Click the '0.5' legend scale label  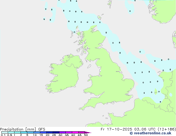tap(9, 135)
